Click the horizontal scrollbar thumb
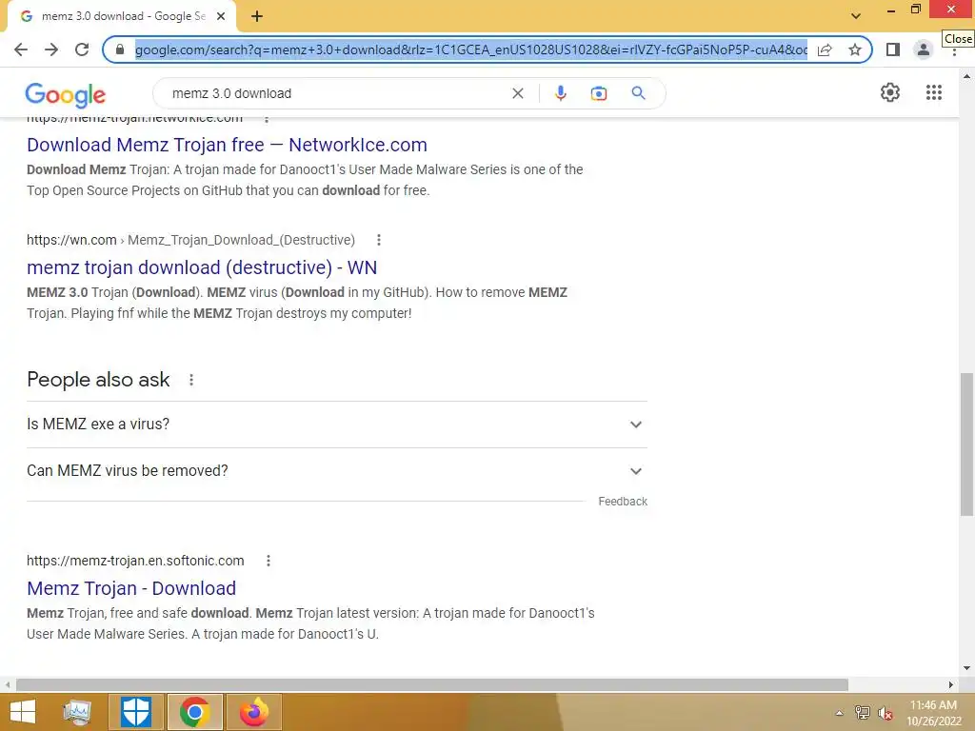Screen dimensions: 975x731 (431, 684)
